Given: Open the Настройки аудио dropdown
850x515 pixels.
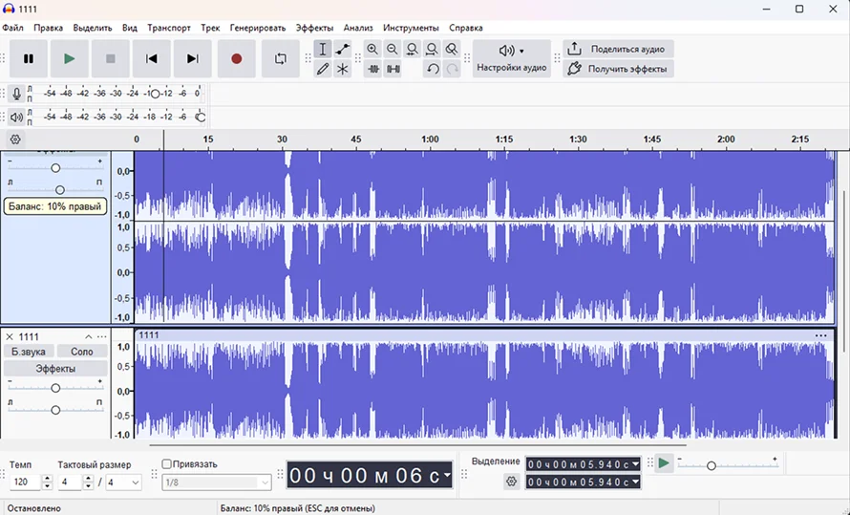Looking at the screenshot, I should 512,58.
